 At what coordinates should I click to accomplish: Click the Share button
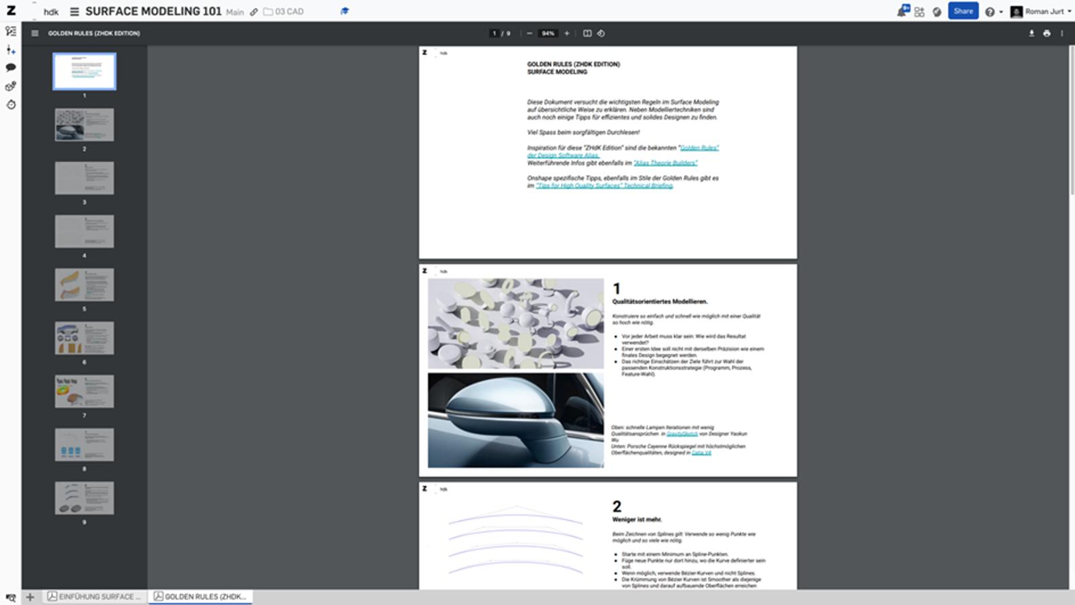point(963,11)
